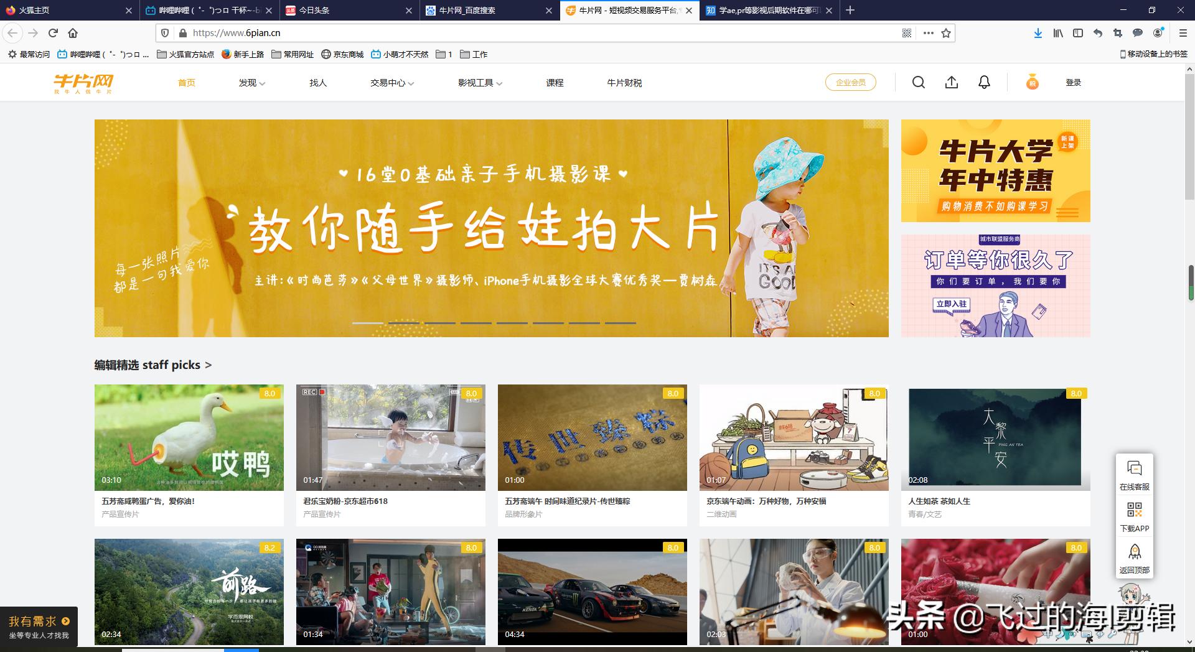This screenshot has width=1195, height=652.
Task: Open the site search magnifier icon
Action: click(918, 82)
